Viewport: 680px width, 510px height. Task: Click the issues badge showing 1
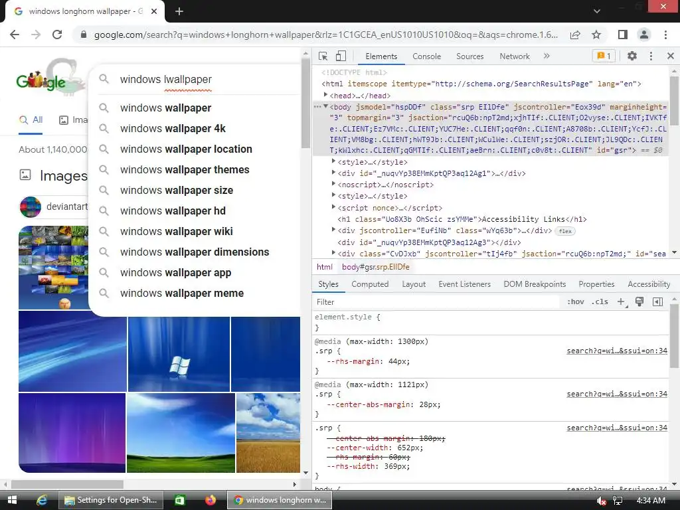[604, 56]
